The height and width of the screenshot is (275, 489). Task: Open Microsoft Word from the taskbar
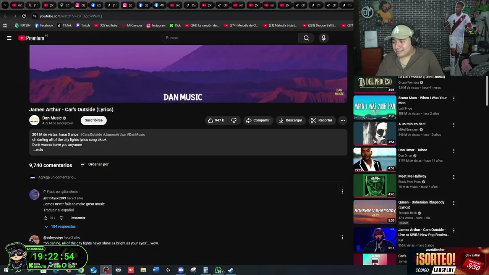tap(155, 270)
